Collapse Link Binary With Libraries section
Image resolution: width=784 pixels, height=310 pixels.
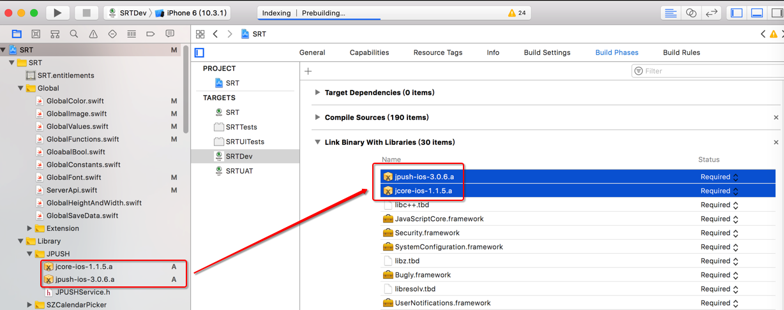pyautogui.click(x=317, y=142)
